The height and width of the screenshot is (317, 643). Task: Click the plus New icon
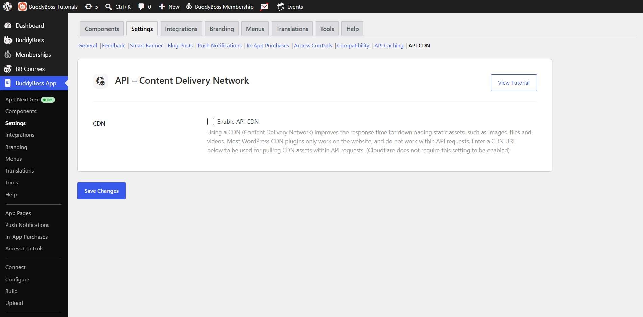coord(162,7)
